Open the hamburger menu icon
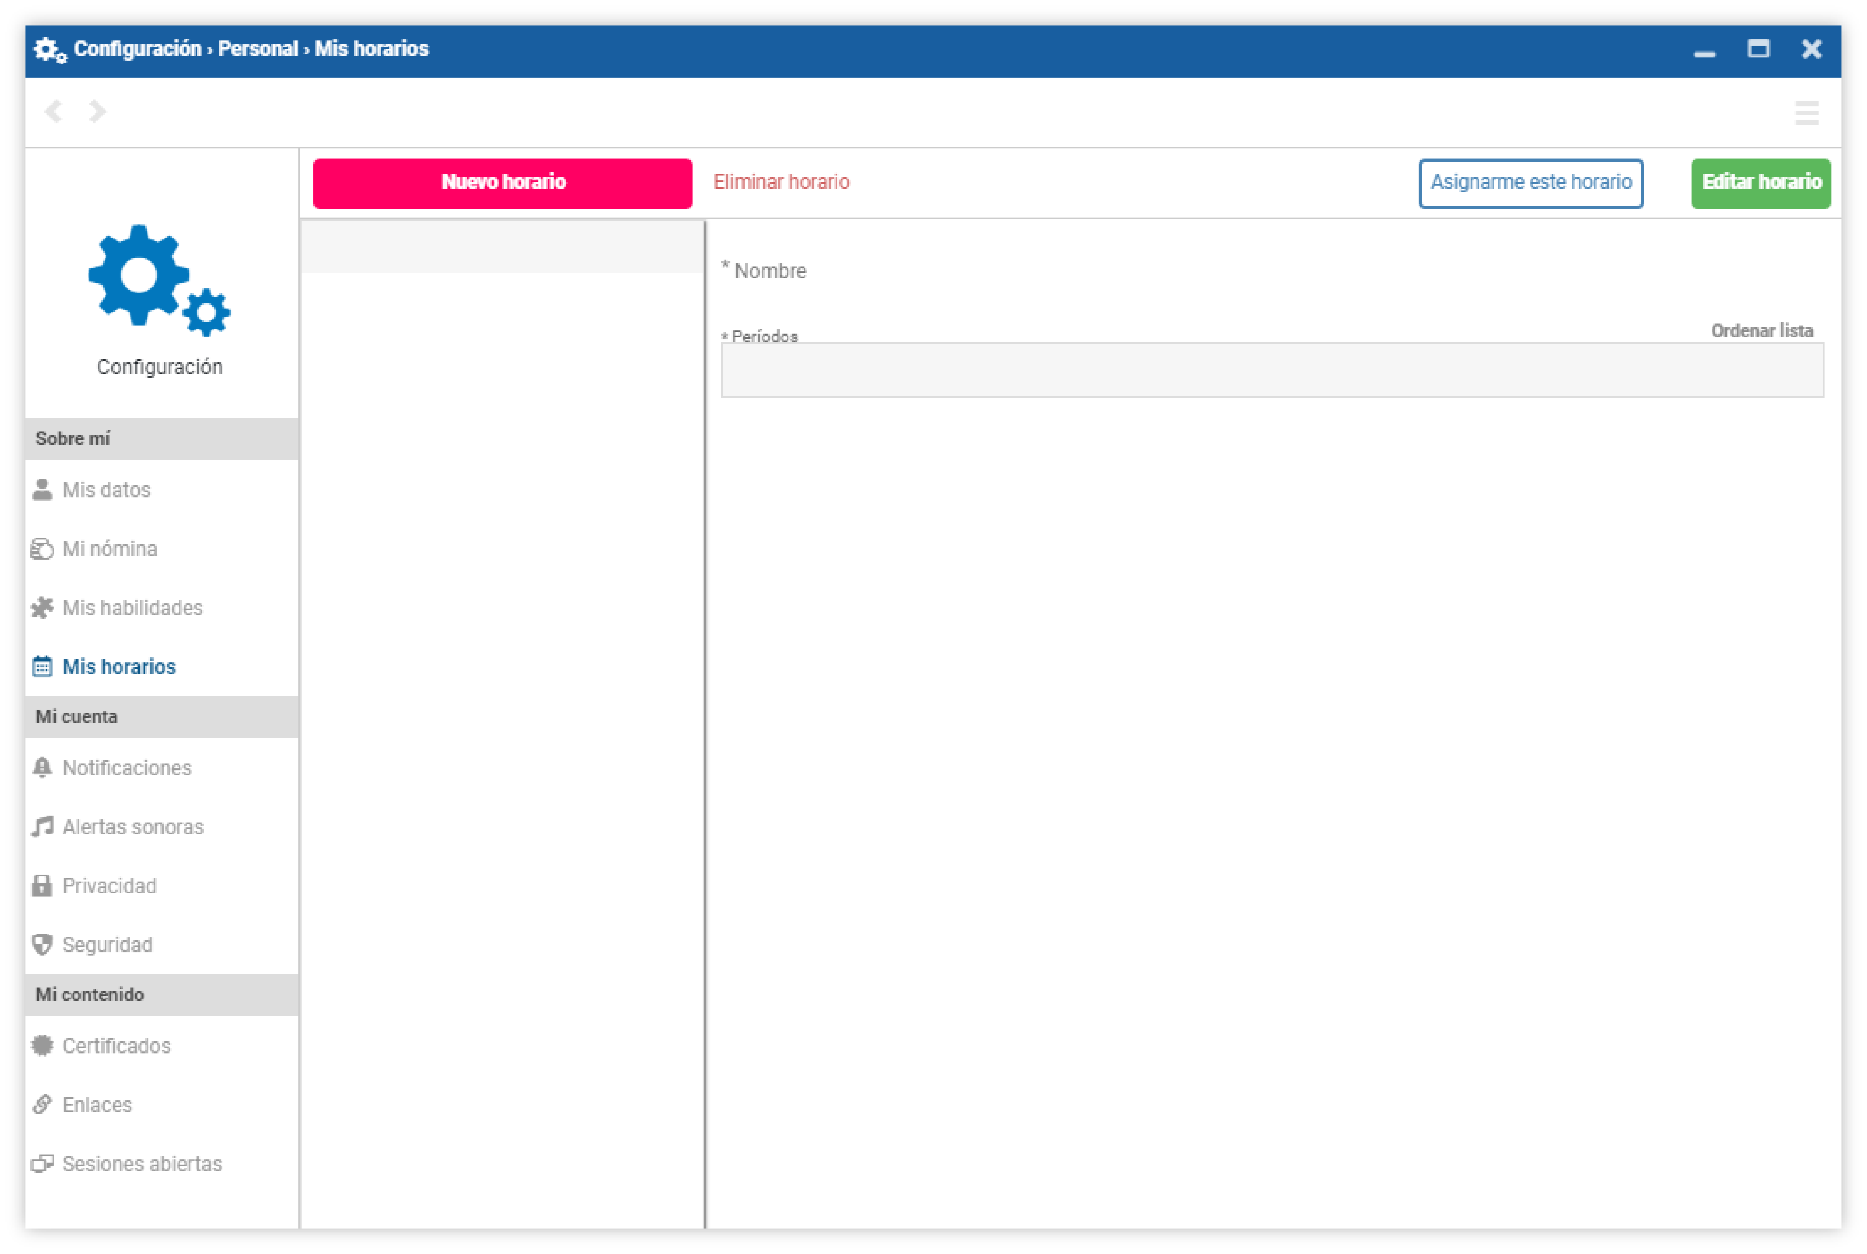The image size is (1867, 1254). click(1806, 113)
